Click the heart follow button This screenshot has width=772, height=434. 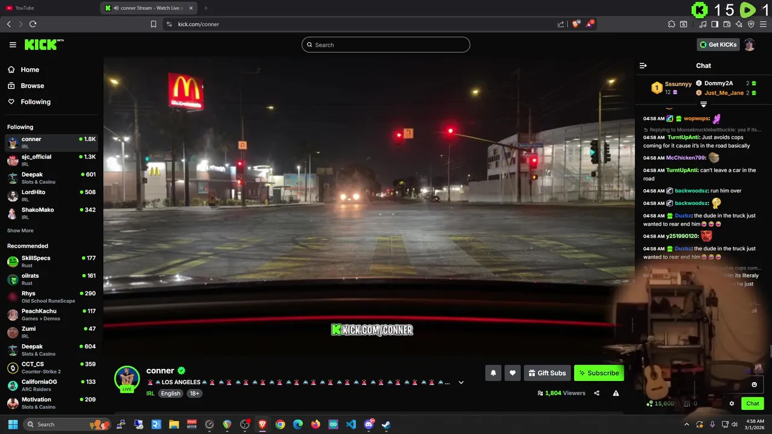pos(513,373)
